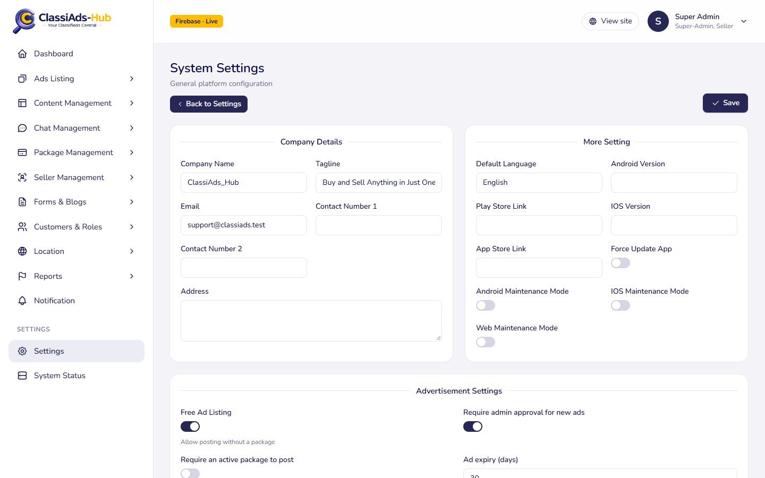Disable the Free Ad Listing switch
Image resolution: width=765 pixels, height=478 pixels.
pos(190,426)
